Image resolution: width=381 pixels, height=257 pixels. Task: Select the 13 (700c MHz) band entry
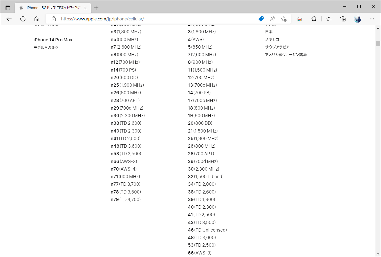coord(202,85)
